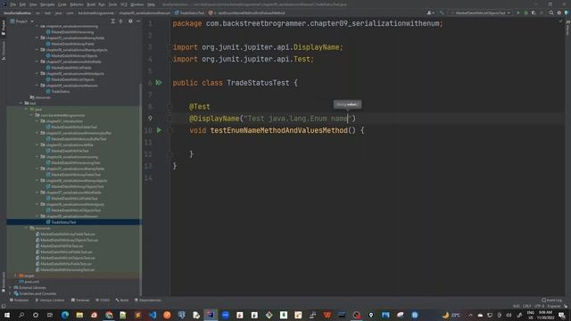This screenshot has height=321, width=571.
Task: Toggle the Problems tool window
Action: tap(20, 300)
